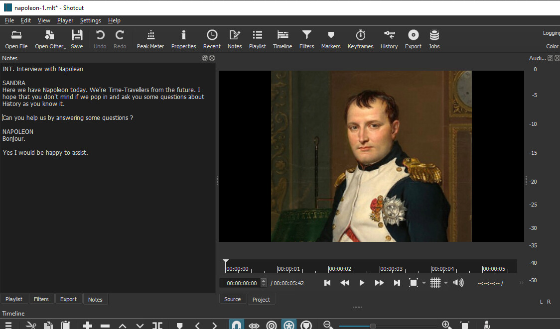Zoom out the timeline
This screenshot has width=560, height=329.
[327, 325]
